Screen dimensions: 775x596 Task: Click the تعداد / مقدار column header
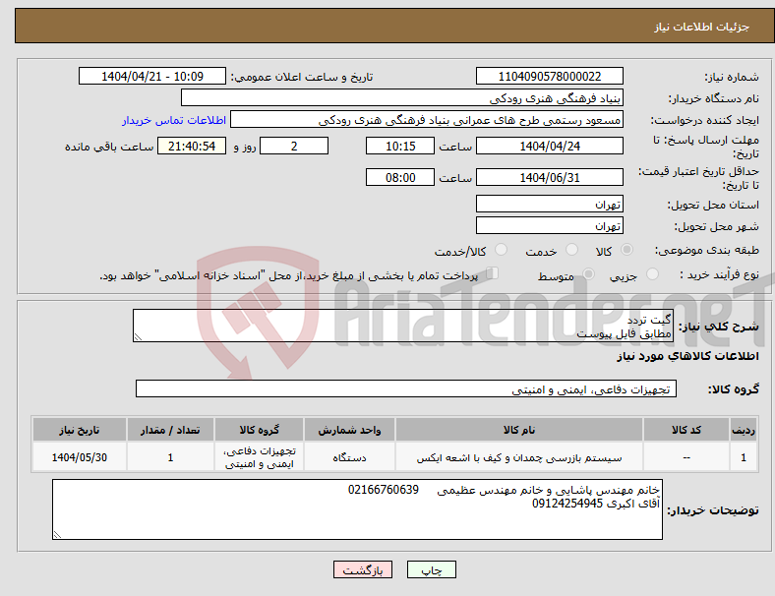(x=170, y=430)
